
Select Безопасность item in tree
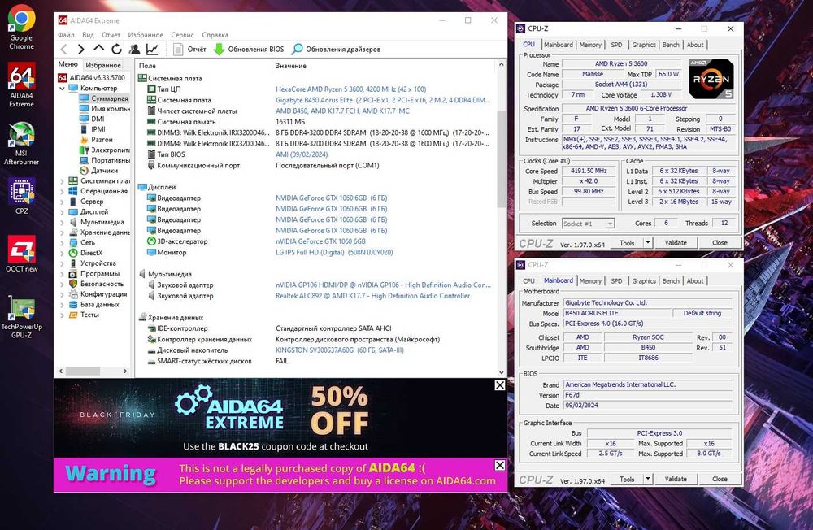coord(97,284)
